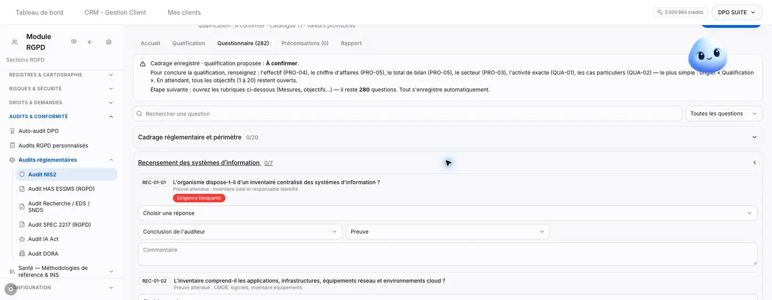This screenshot has width=772, height=300.
Task: Click the warning triangle icon in notice
Action: pyautogui.click(x=143, y=64)
